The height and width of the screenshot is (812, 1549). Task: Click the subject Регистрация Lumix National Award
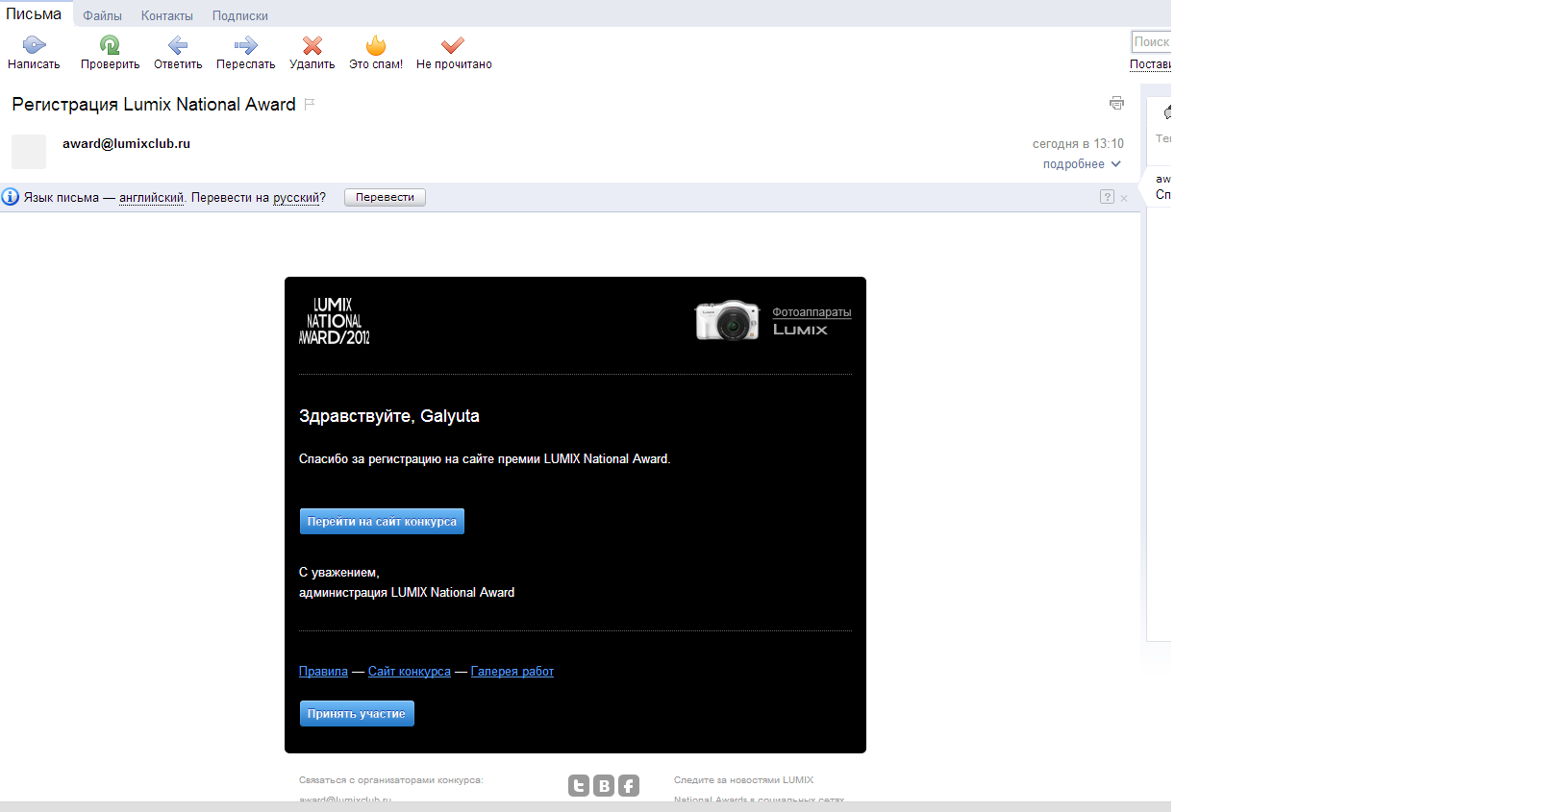(154, 105)
